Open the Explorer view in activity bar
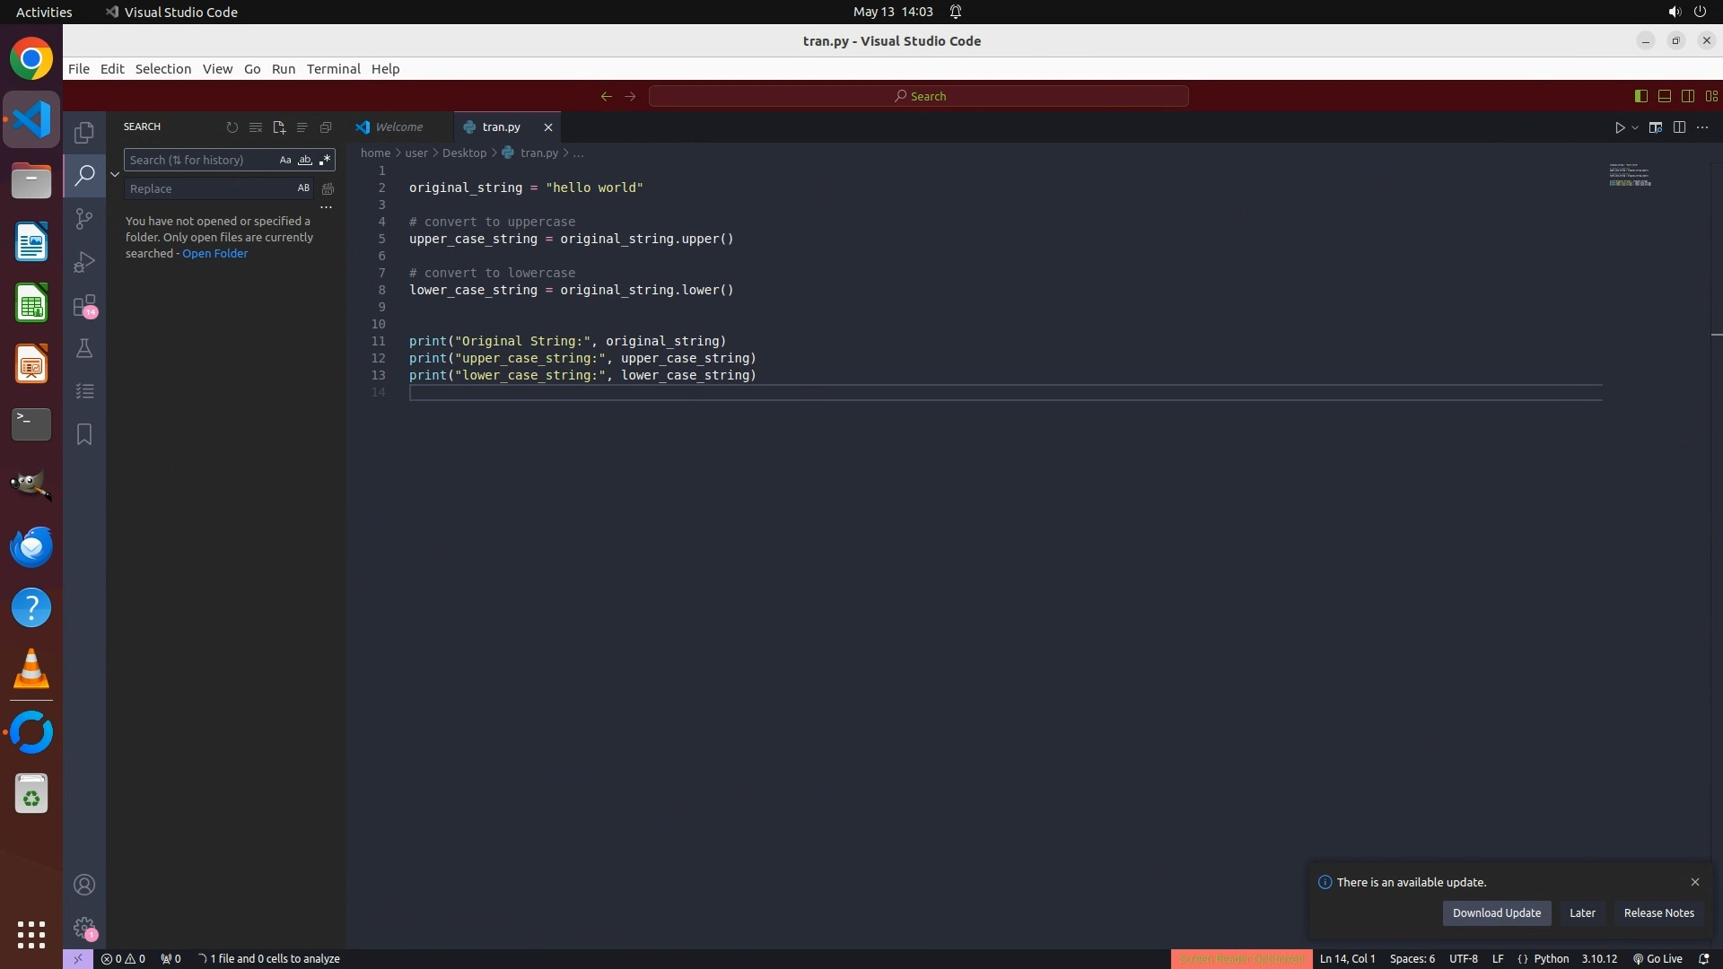This screenshot has width=1723, height=969. click(84, 133)
